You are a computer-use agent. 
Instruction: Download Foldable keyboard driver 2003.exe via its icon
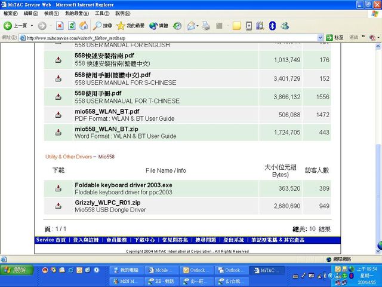[x=58, y=188]
